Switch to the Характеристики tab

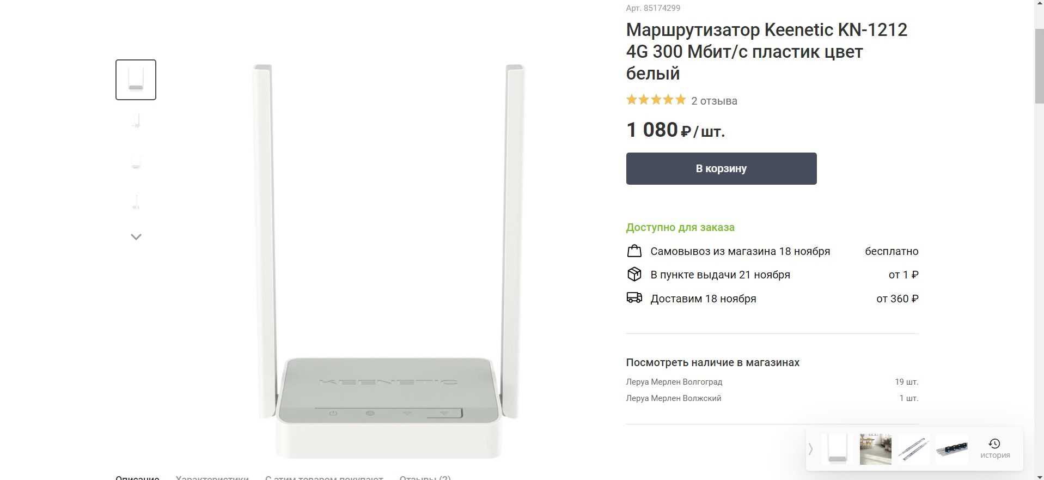(x=212, y=477)
